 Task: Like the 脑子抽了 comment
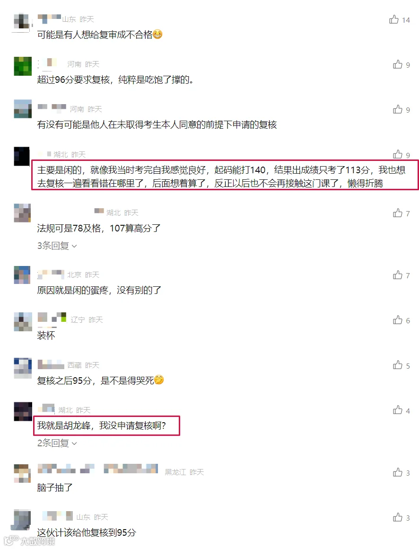397,472
